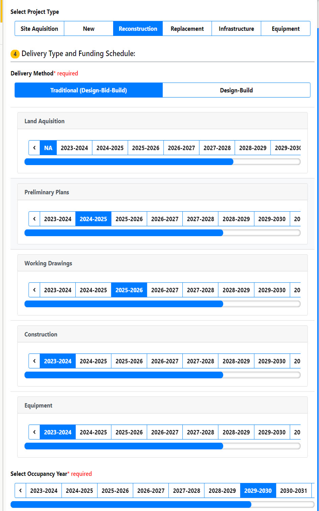Click left chevron in Occupancy Year row
The height and width of the screenshot is (511, 319).
20,491
